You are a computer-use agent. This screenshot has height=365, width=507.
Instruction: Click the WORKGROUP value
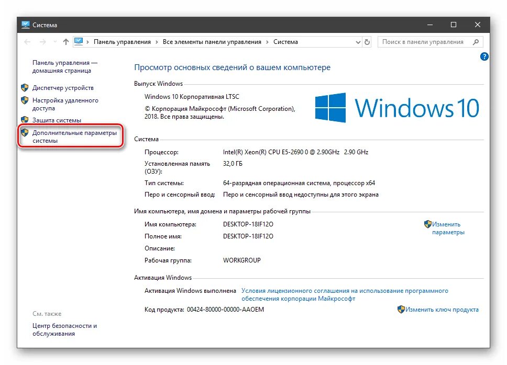[241, 260]
